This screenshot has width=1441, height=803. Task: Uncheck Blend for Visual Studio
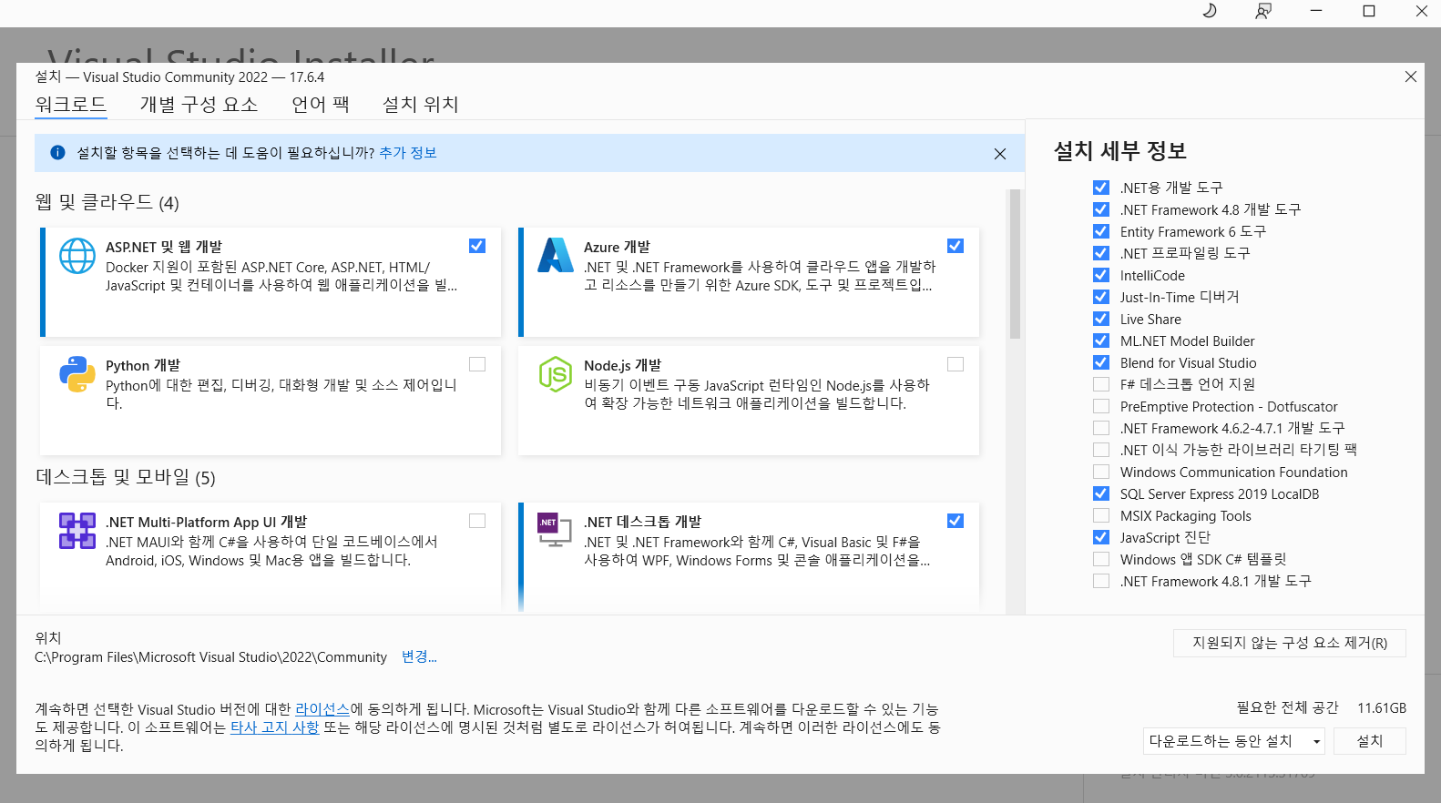pyautogui.click(x=1101, y=362)
